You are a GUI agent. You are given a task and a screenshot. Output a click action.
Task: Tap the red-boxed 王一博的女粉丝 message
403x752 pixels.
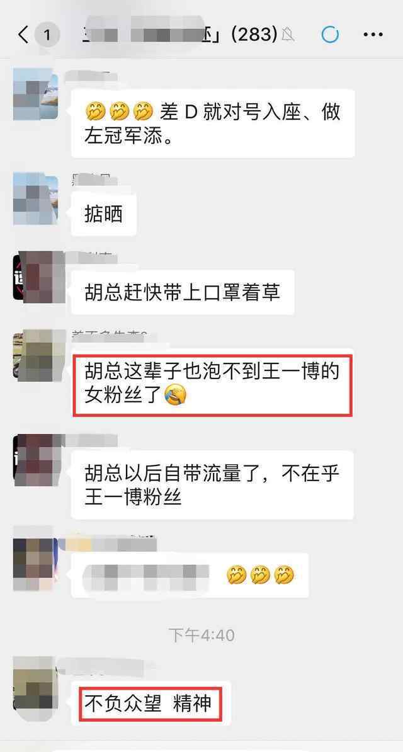click(213, 385)
